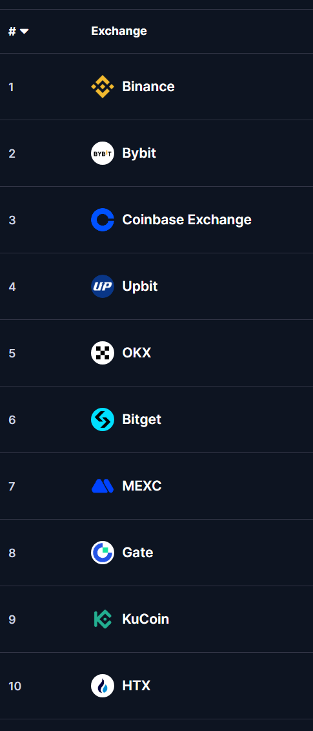Visit the KuCoin name link
Viewport: 313px width, 731px height.
click(145, 619)
